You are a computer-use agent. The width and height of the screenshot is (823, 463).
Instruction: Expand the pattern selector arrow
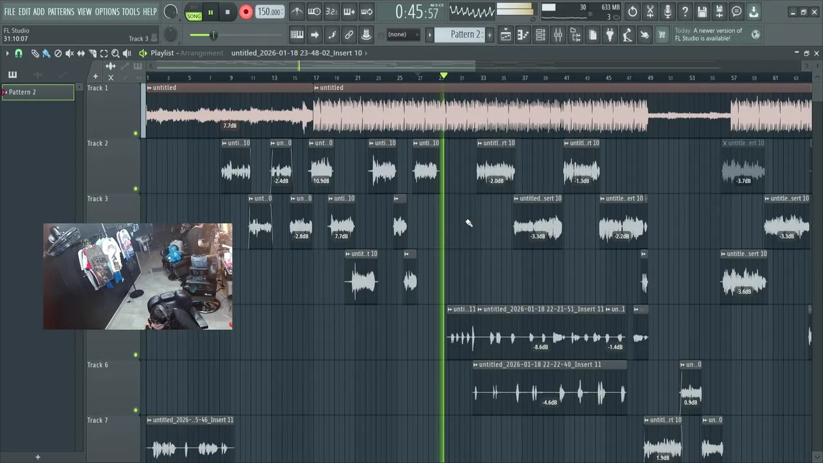[x=430, y=35]
